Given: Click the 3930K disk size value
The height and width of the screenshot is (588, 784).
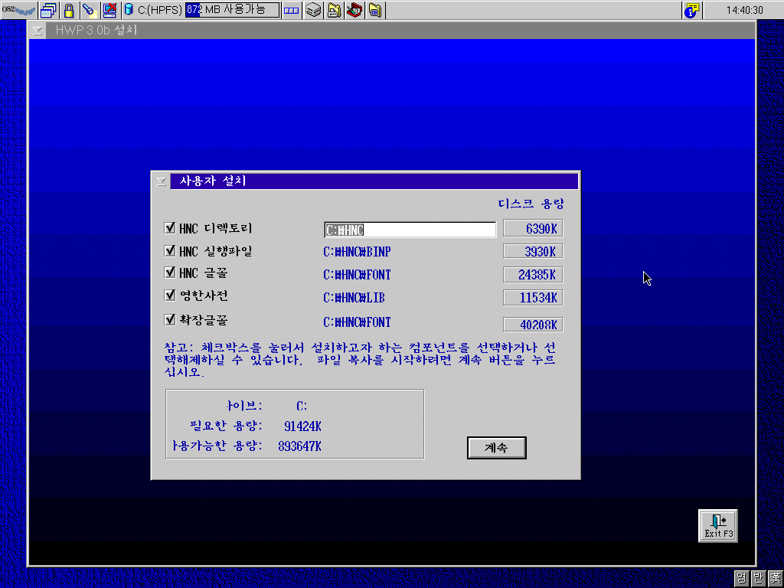Looking at the screenshot, I should coord(533,251).
